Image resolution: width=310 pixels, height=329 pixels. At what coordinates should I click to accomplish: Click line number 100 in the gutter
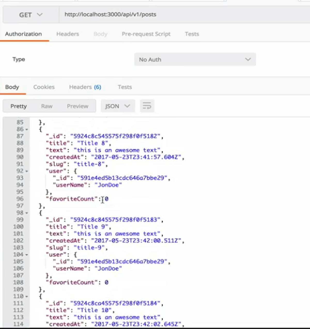pyautogui.click(x=18, y=227)
